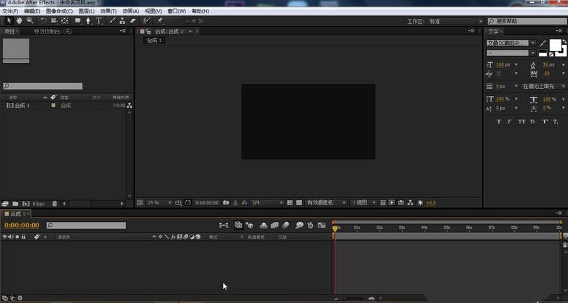Select the Pen tool

point(88,21)
